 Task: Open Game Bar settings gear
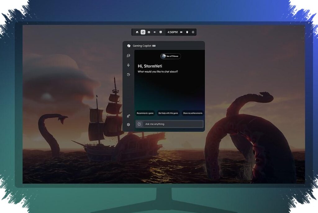tap(193, 32)
